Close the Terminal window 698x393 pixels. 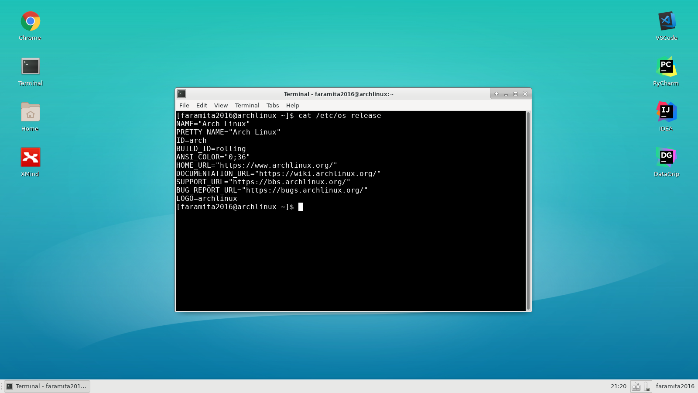[525, 94]
